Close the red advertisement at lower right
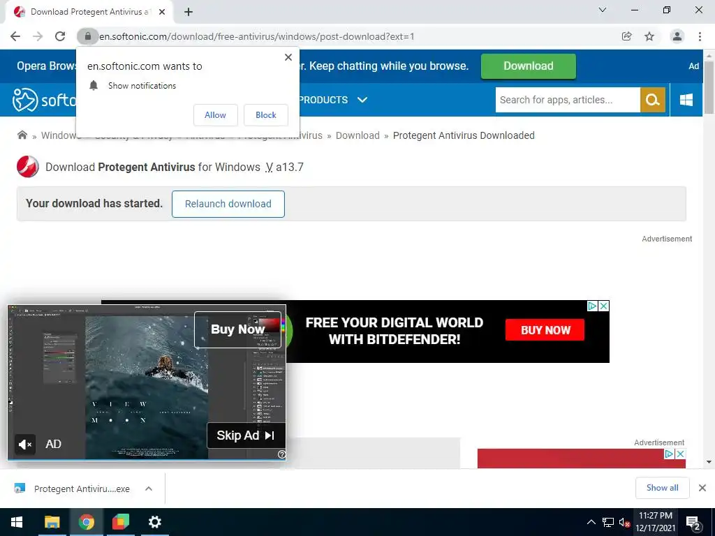The image size is (715, 536). [680, 454]
